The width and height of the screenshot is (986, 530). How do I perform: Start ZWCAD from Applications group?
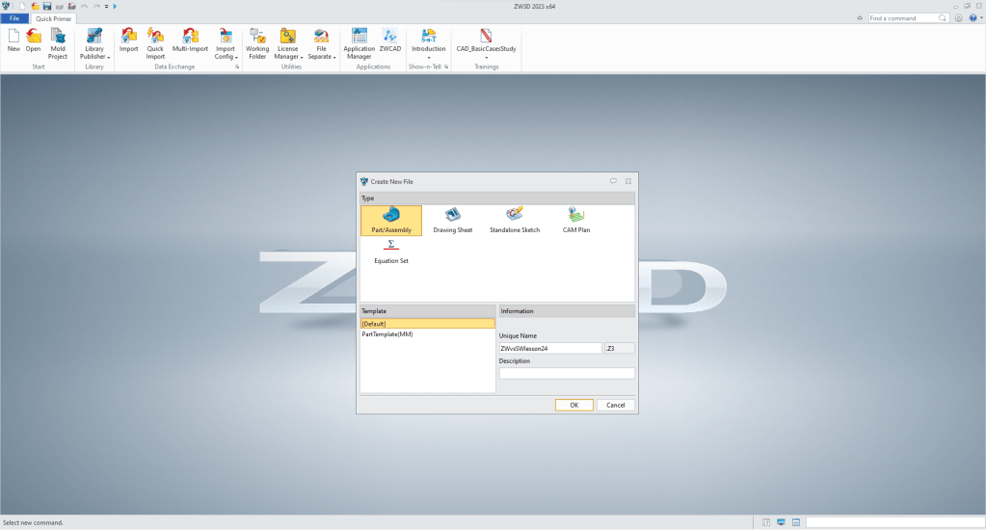pyautogui.click(x=390, y=44)
